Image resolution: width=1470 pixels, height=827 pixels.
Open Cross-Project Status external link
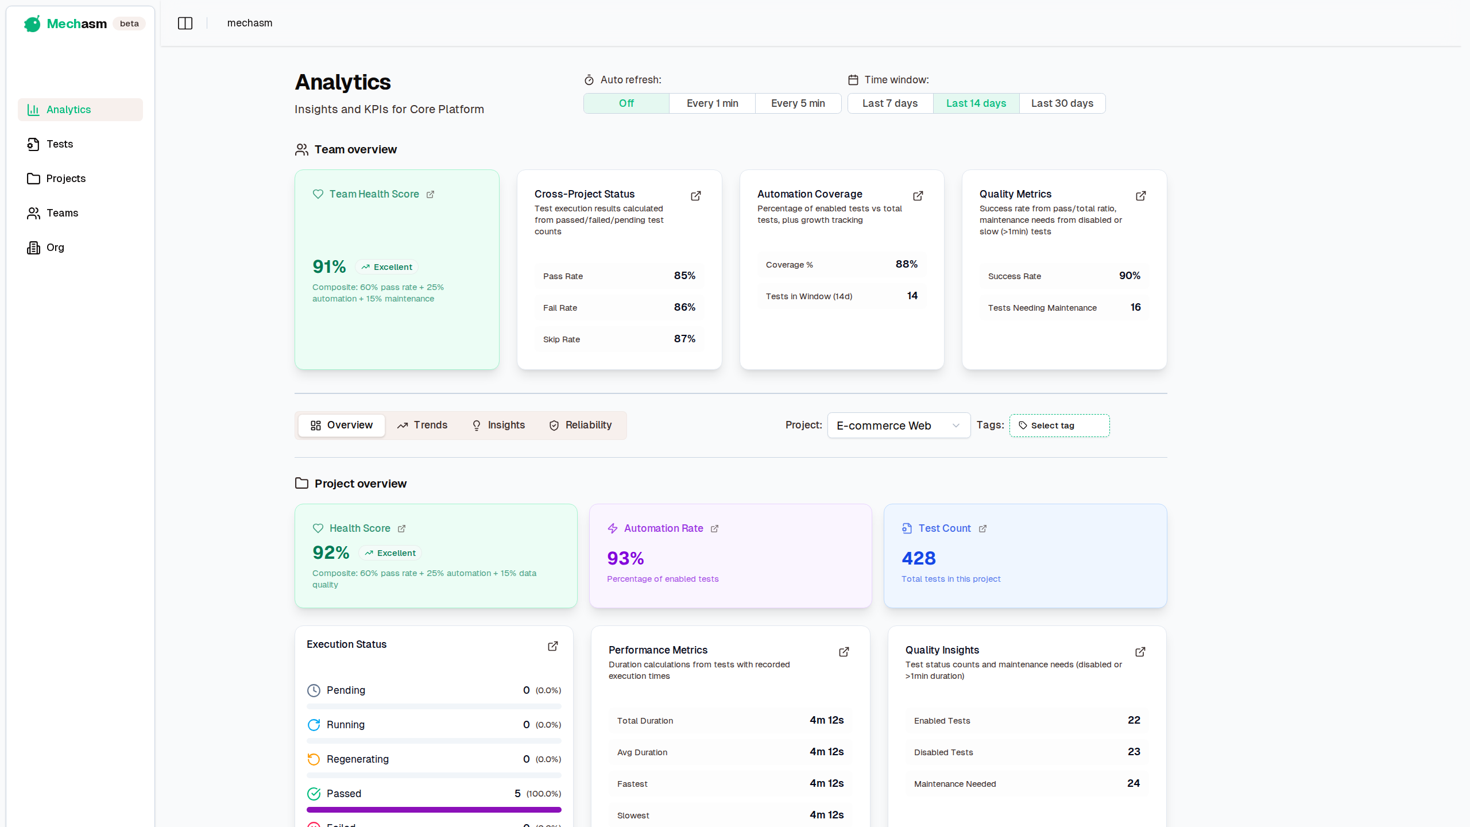[695, 196]
